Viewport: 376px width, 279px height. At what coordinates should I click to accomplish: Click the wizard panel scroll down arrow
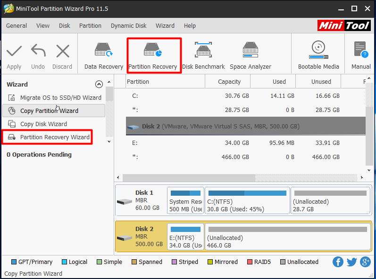pyautogui.click(x=109, y=142)
